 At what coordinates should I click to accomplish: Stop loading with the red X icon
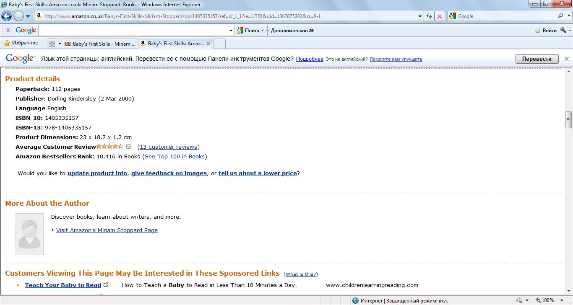pyautogui.click(x=440, y=16)
